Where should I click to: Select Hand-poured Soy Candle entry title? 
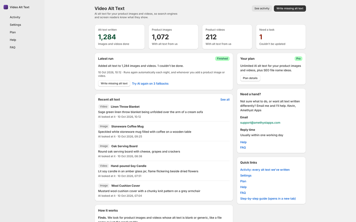(128, 166)
